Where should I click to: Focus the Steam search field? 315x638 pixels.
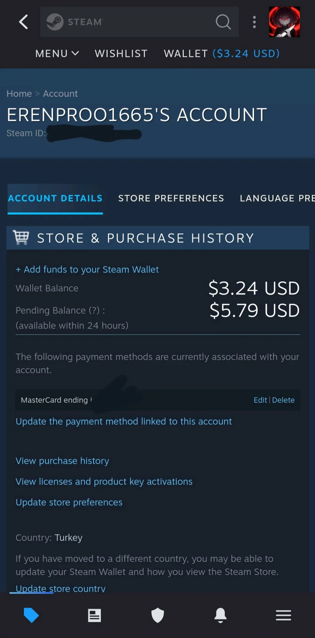tap(133, 22)
